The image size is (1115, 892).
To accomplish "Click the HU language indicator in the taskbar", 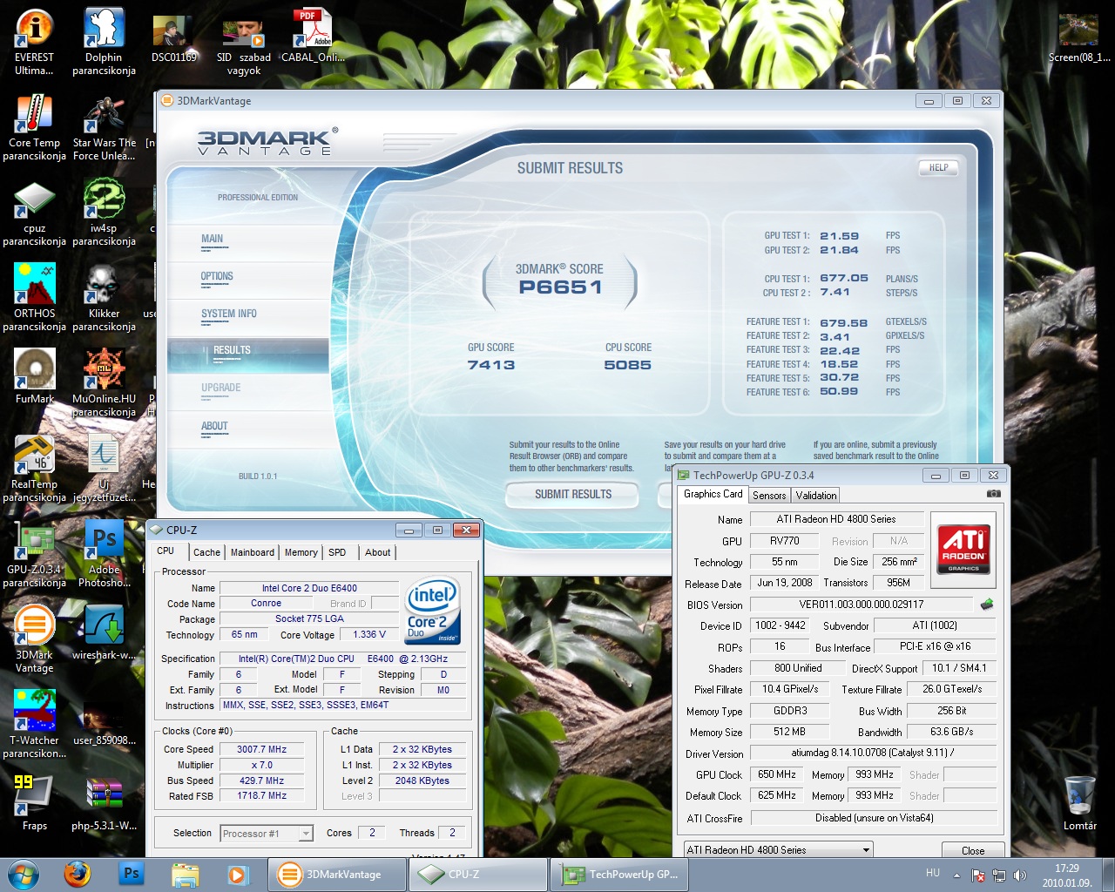I will coord(933,873).
